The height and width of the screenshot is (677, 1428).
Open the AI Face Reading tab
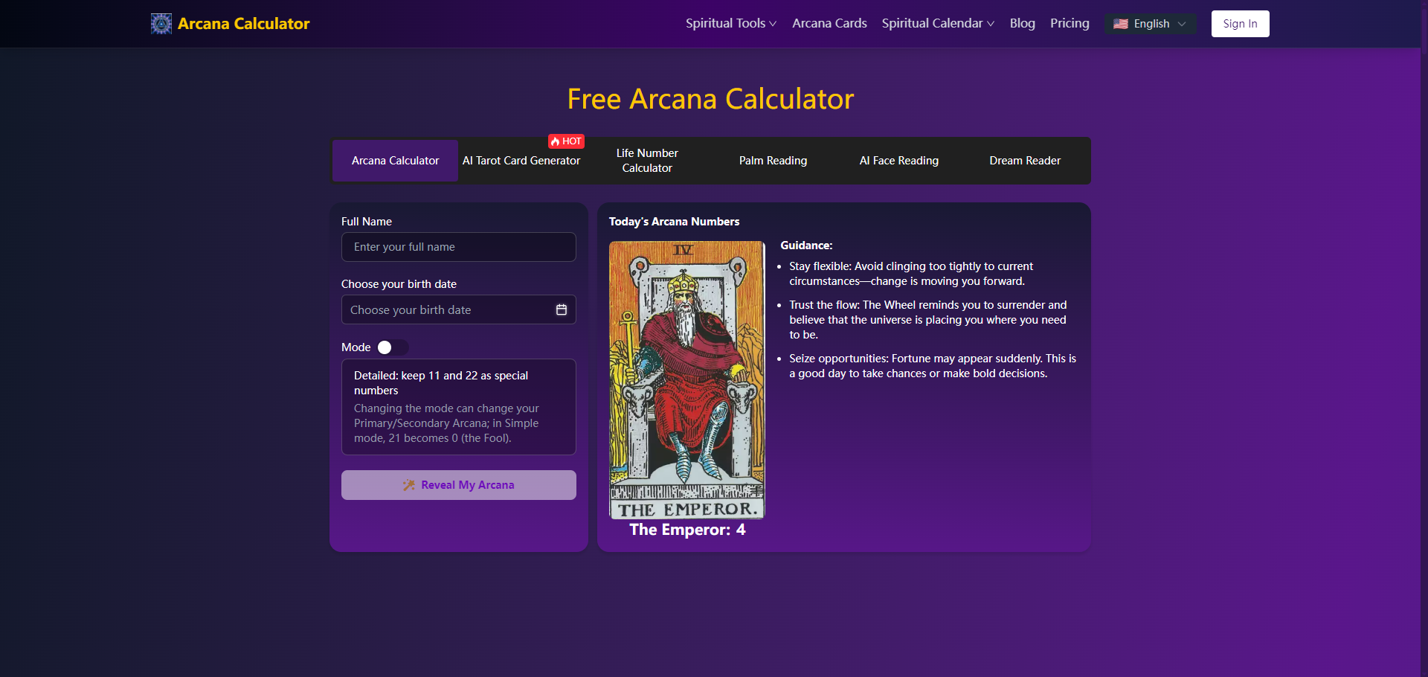[899, 161]
